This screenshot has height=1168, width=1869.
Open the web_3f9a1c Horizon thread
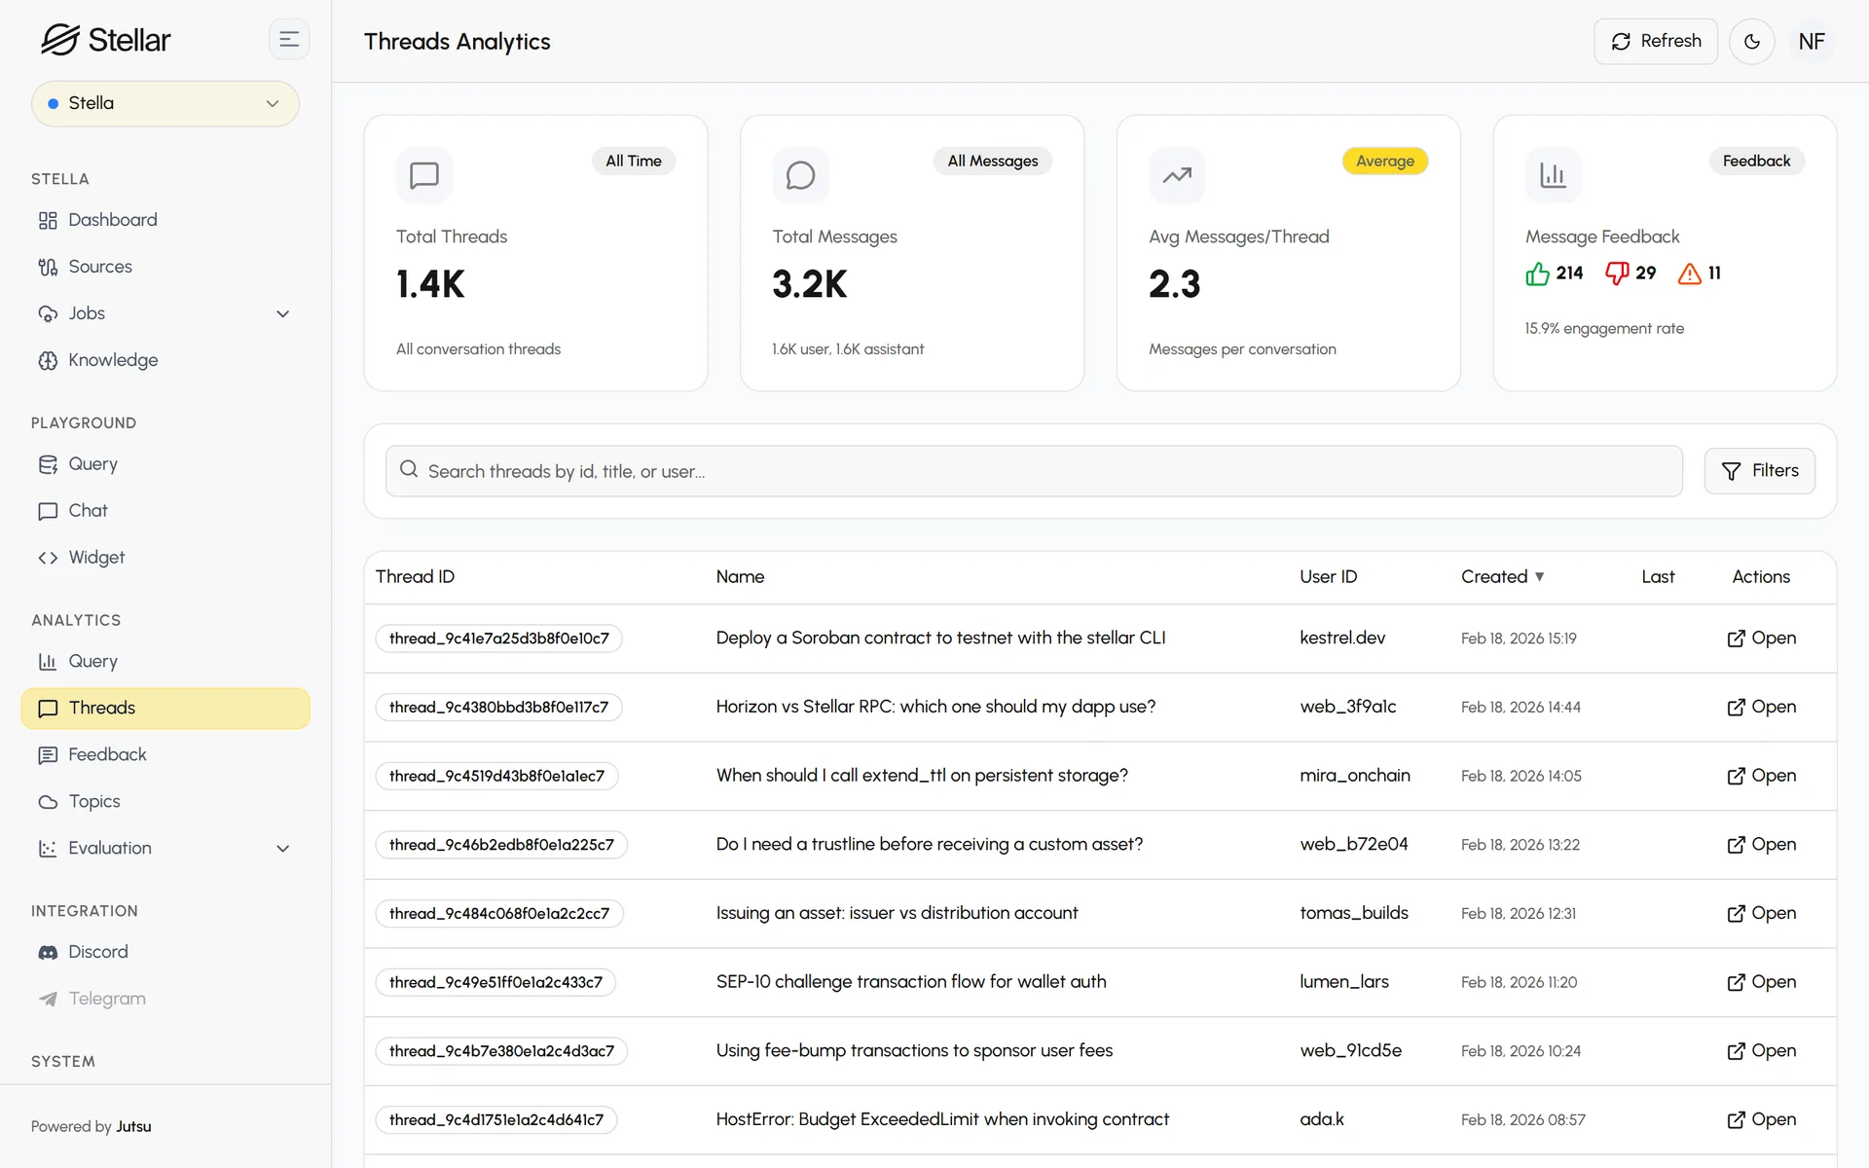(x=1761, y=708)
